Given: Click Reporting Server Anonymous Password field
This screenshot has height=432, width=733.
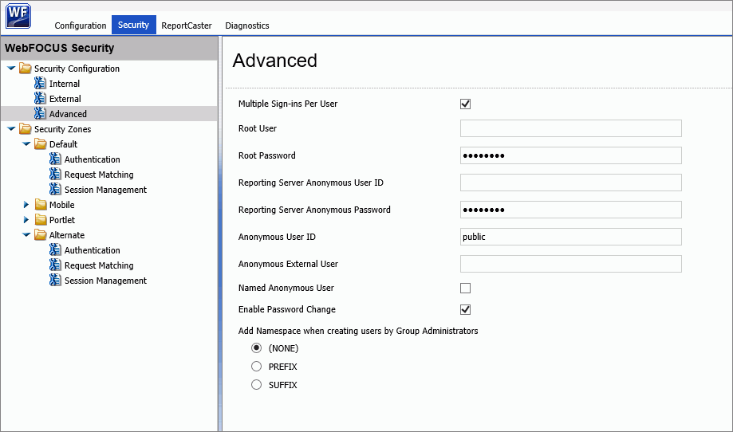Looking at the screenshot, I should pos(571,210).
